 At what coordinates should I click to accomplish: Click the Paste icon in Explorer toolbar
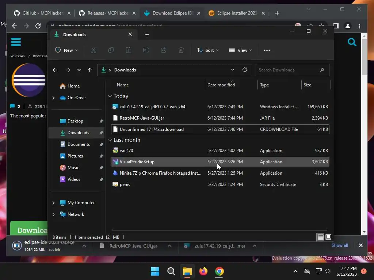[128, 50]
